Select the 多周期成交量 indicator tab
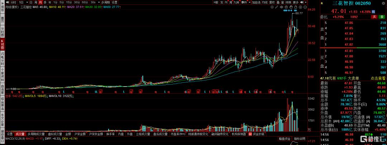Viewport: 387px width, 145px height. tap(36, 134)
